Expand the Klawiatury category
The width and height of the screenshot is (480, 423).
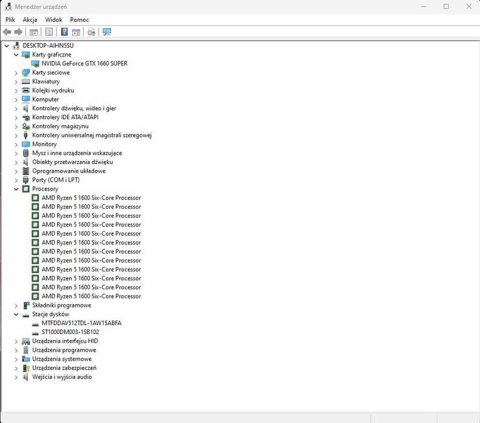tap(16, 82)
